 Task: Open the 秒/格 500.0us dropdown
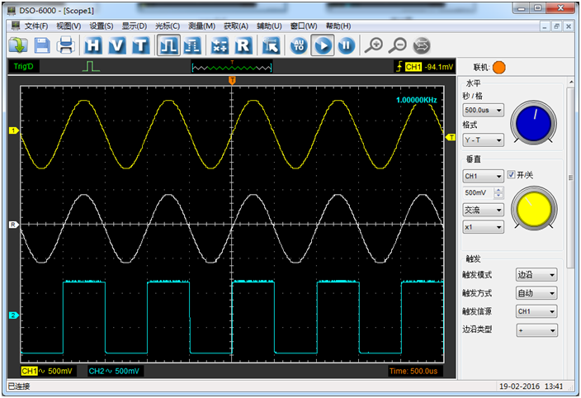pos(483,109)
